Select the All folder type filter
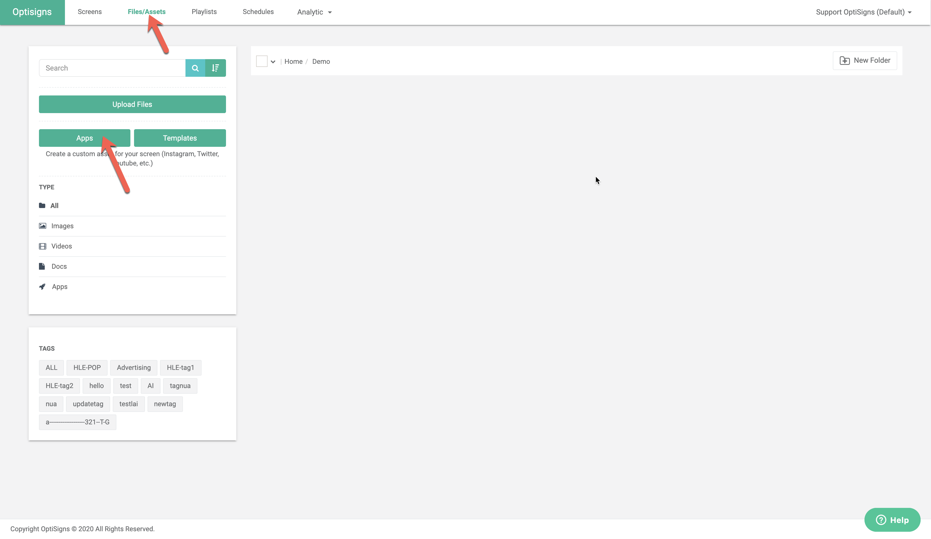The height and width of the screenshot is (539, 931). click(54, 205)
